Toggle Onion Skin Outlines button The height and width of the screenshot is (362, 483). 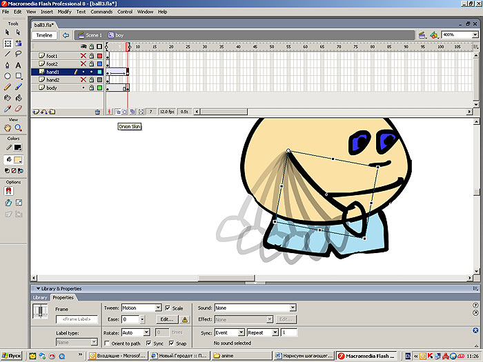coord(124,112)
